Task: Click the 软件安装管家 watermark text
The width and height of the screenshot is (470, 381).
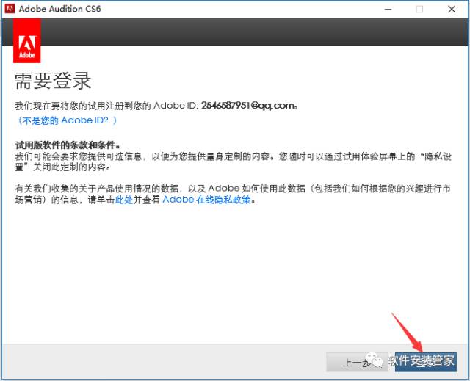Action: pyautogui.click(x=421, y=360)
